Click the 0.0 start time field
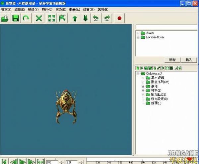 coord(52,162)
